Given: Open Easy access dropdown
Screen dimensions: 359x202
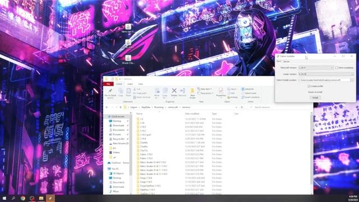Looking at the screenshot, I should click(205, 93).
